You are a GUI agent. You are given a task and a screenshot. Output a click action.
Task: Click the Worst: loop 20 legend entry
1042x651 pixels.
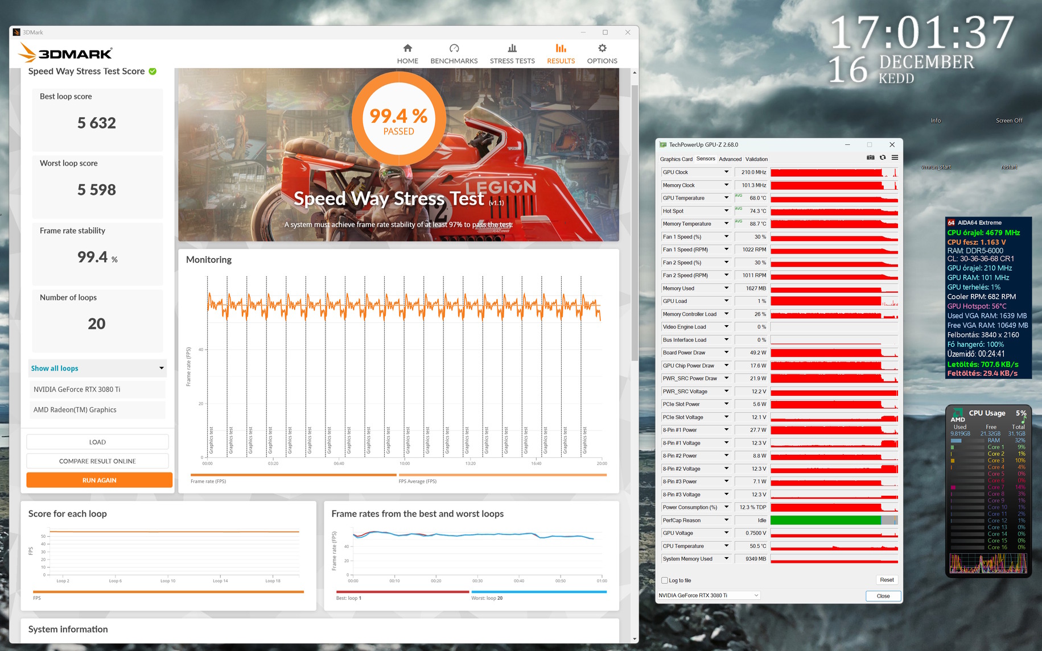[x=487, y=598]
